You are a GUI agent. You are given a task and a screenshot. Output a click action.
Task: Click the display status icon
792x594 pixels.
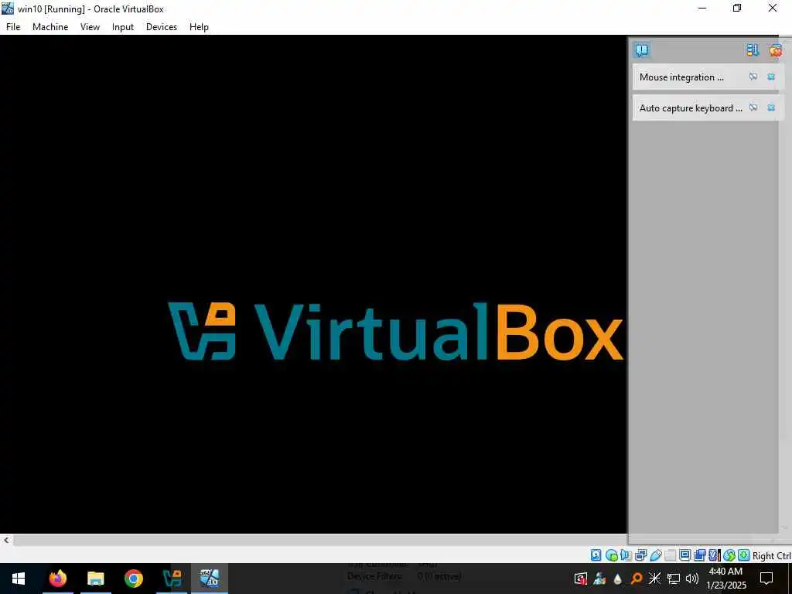pyautogui.click(x=685, y=555)
